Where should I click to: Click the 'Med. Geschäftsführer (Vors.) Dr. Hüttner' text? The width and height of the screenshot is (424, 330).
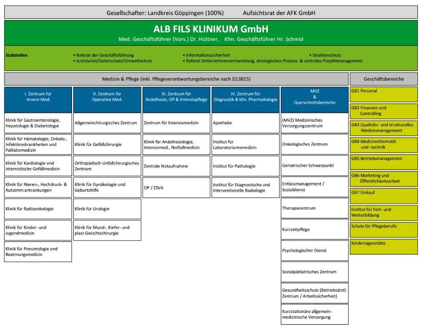168,39
